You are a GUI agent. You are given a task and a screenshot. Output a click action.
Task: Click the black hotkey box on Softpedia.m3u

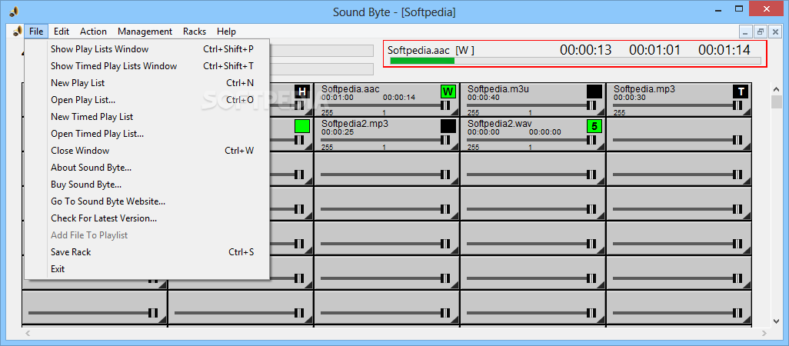(594, 91)
